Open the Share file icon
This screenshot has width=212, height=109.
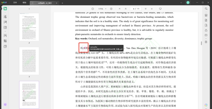206,30
